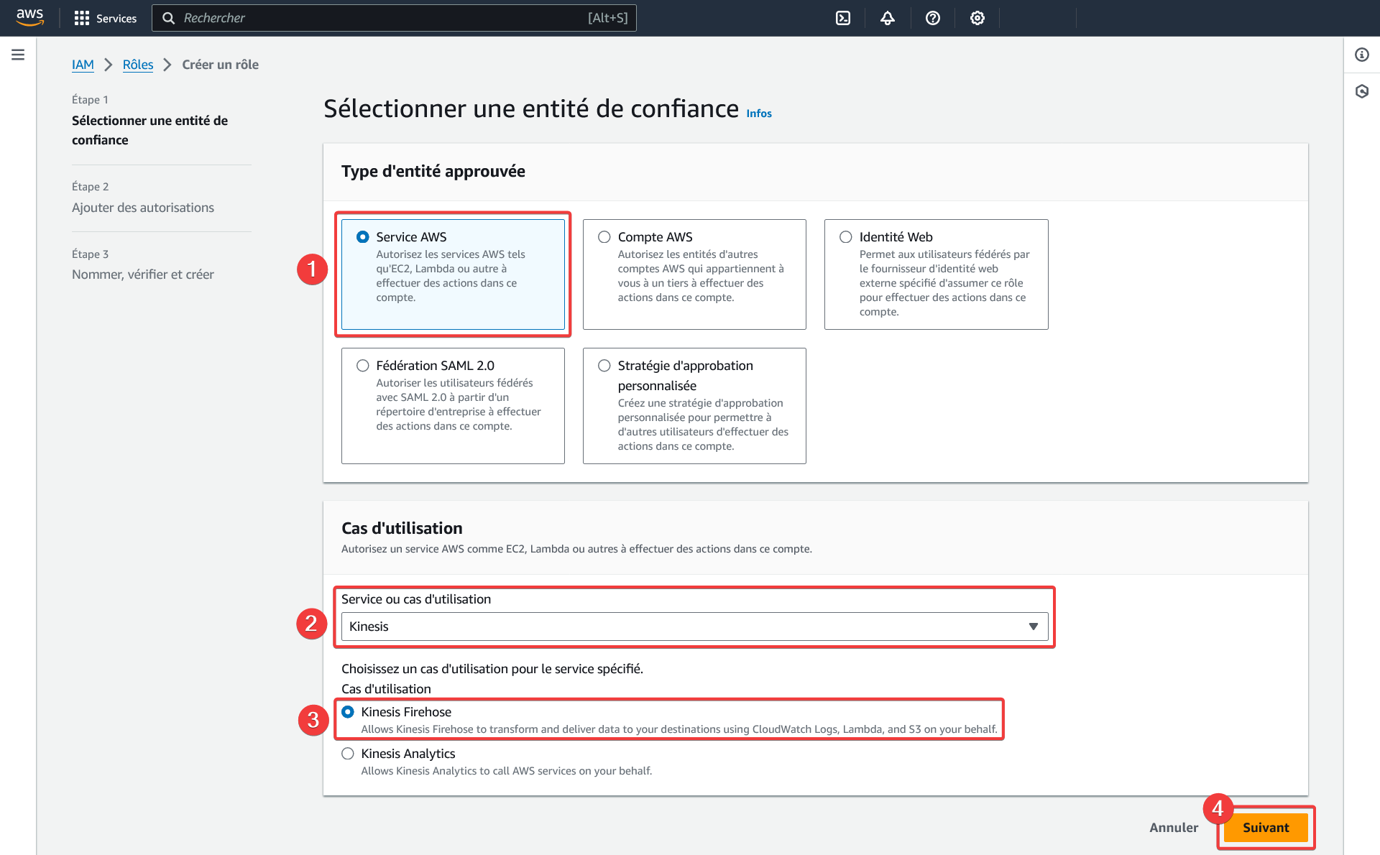Screen dimensions: 1380x855
Task: Click the 'Cas d'utilisation' section heading
Action: pyautogui.click(x=402, y=528)
